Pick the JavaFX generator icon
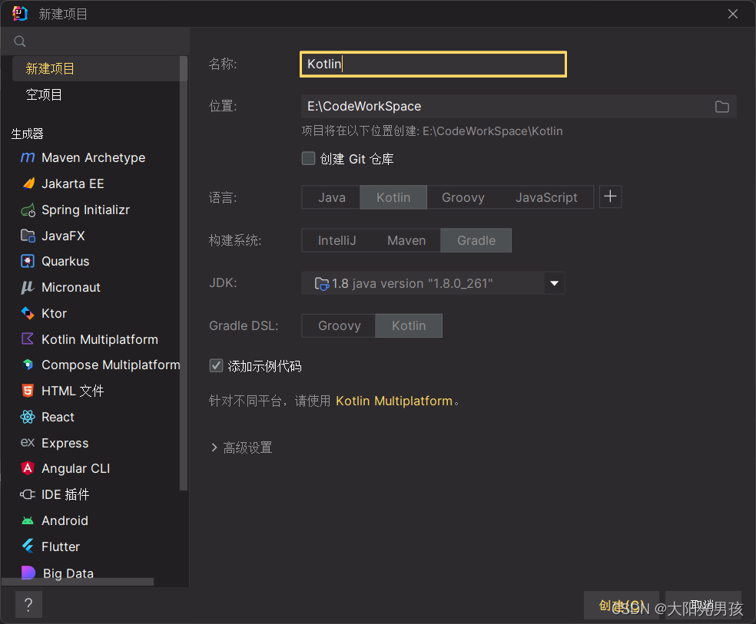Viewport: 756px width, 624px height. pyautogui.click(x=28, y=236)
